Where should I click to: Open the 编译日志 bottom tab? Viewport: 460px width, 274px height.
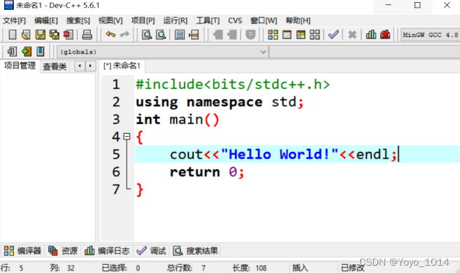(x=107, y=251)
